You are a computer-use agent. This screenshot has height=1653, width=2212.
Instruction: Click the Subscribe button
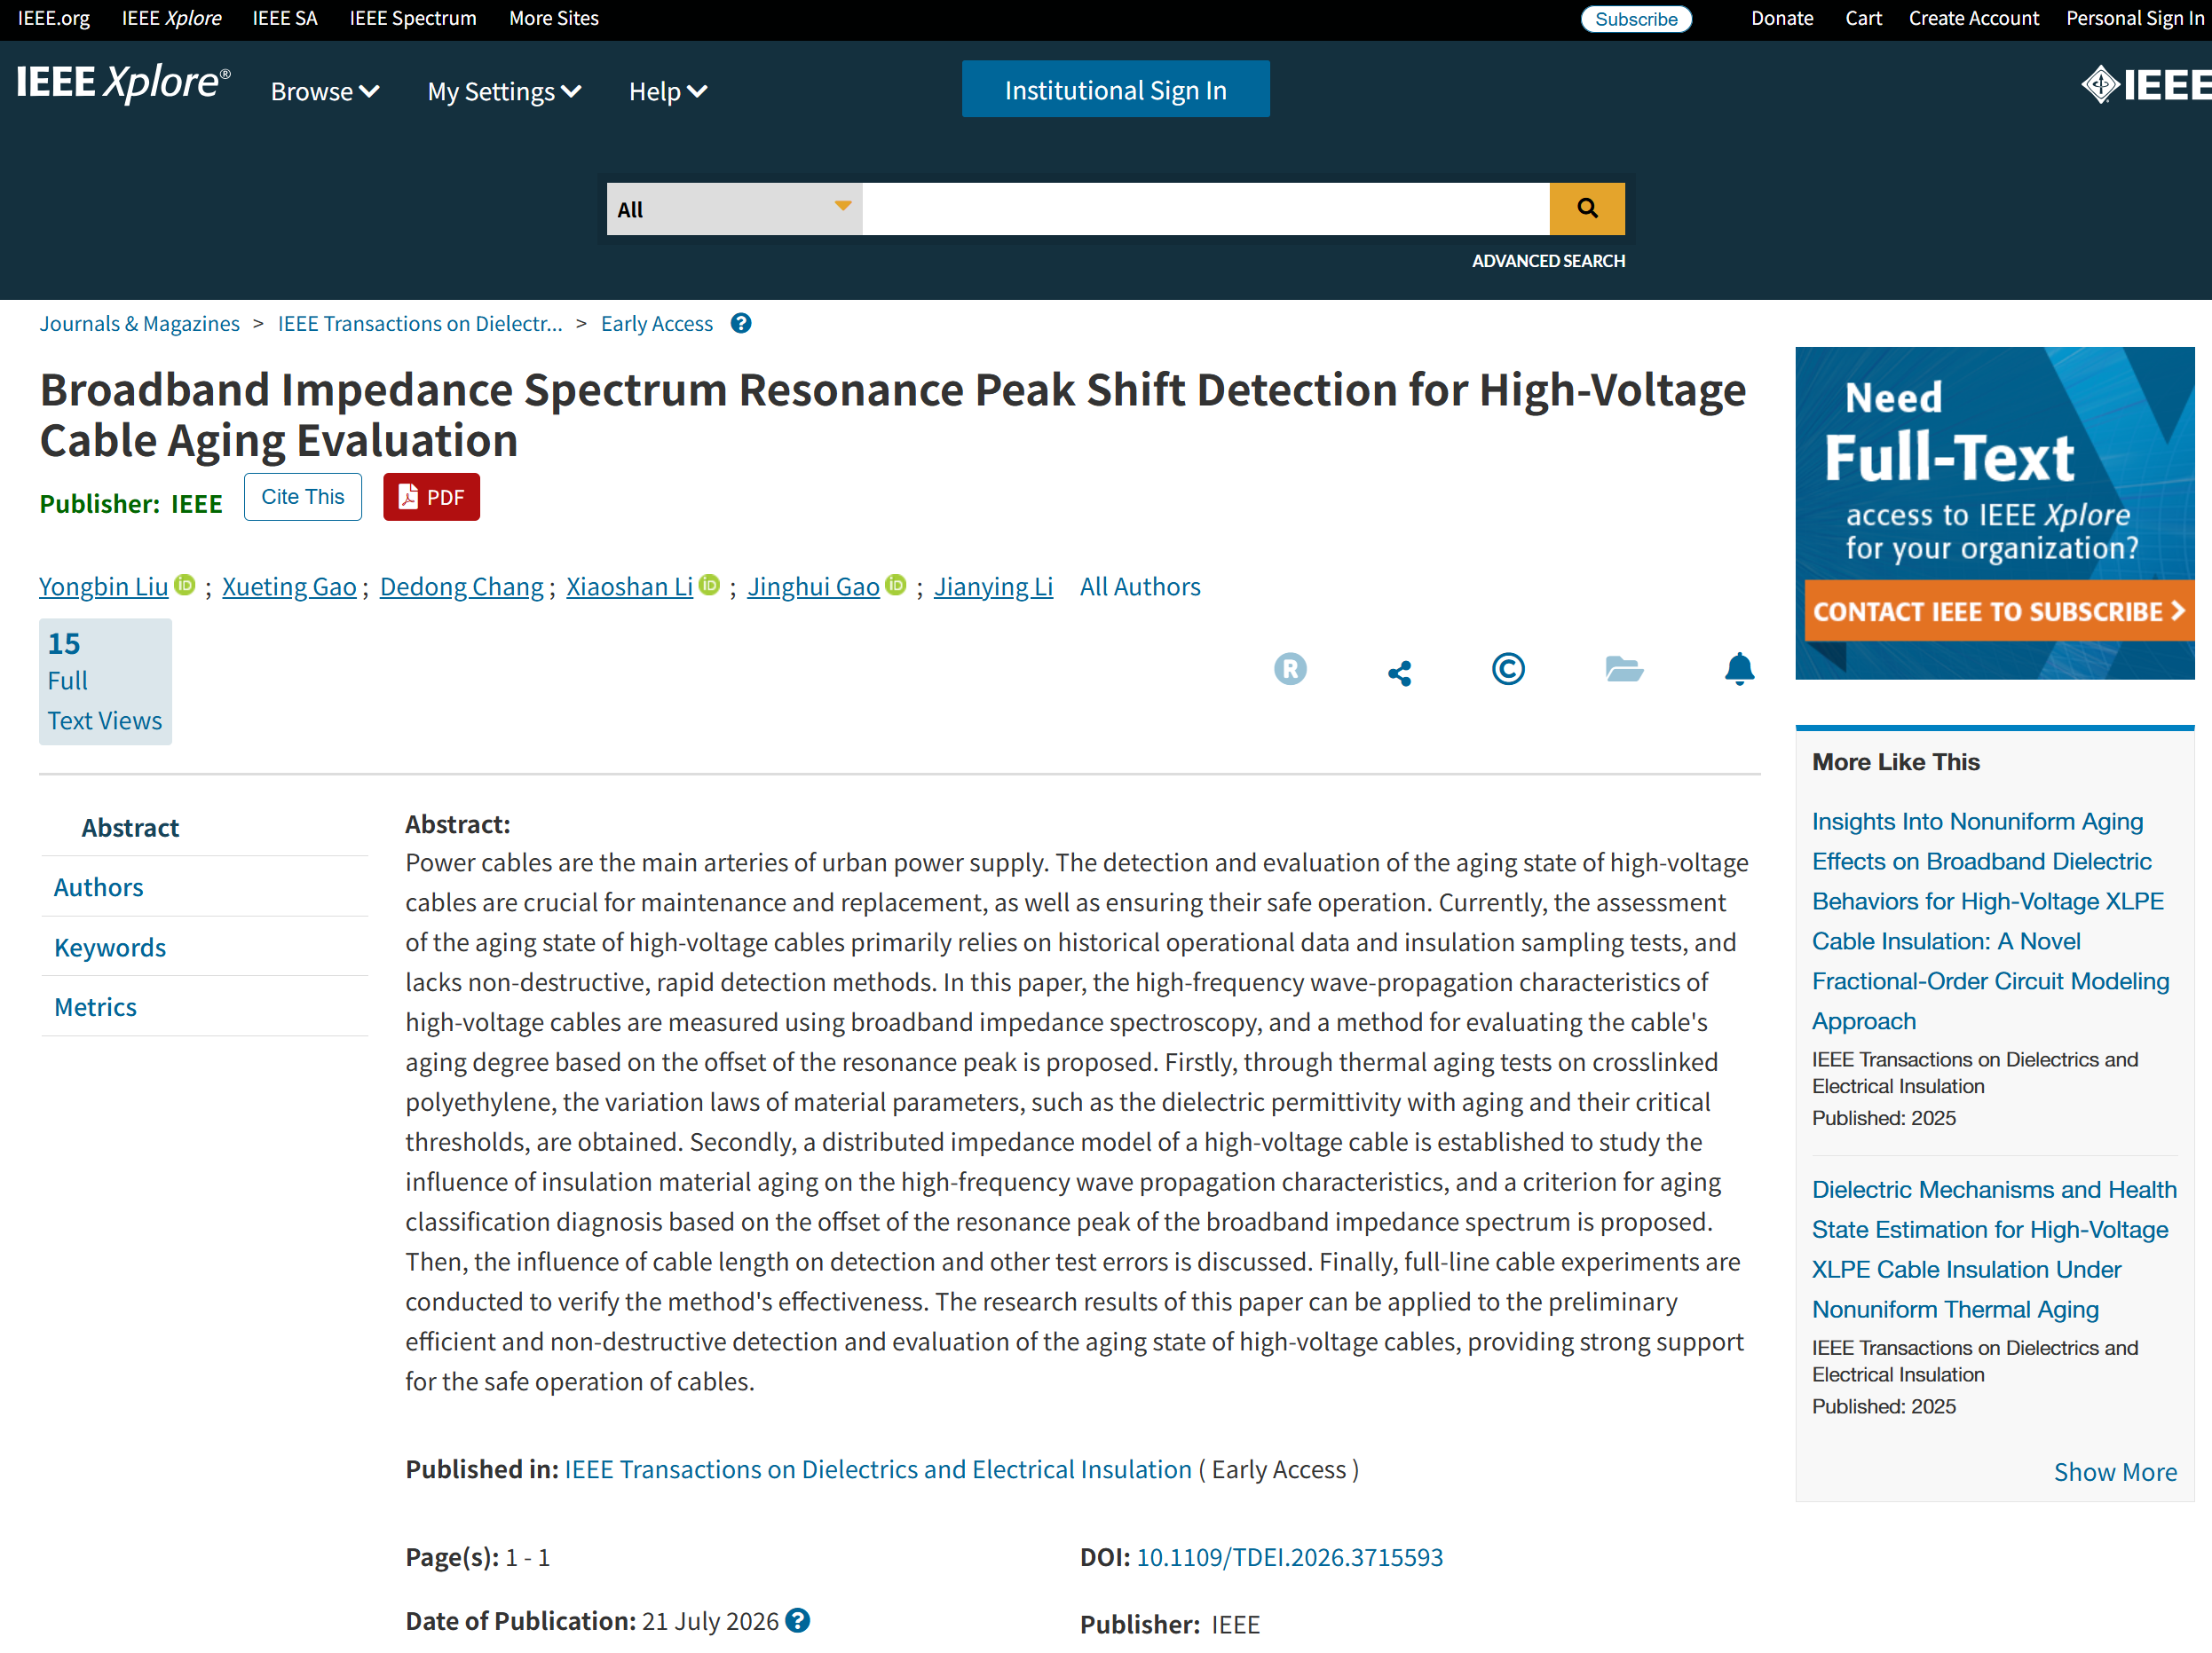(1635, 19)
